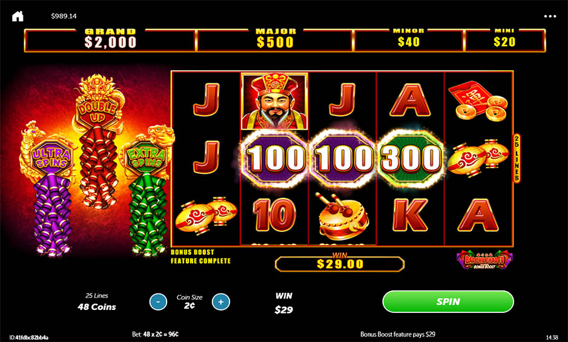Tap the red envelope with coins symbol
568x342 pixels.
pos(478,100)
